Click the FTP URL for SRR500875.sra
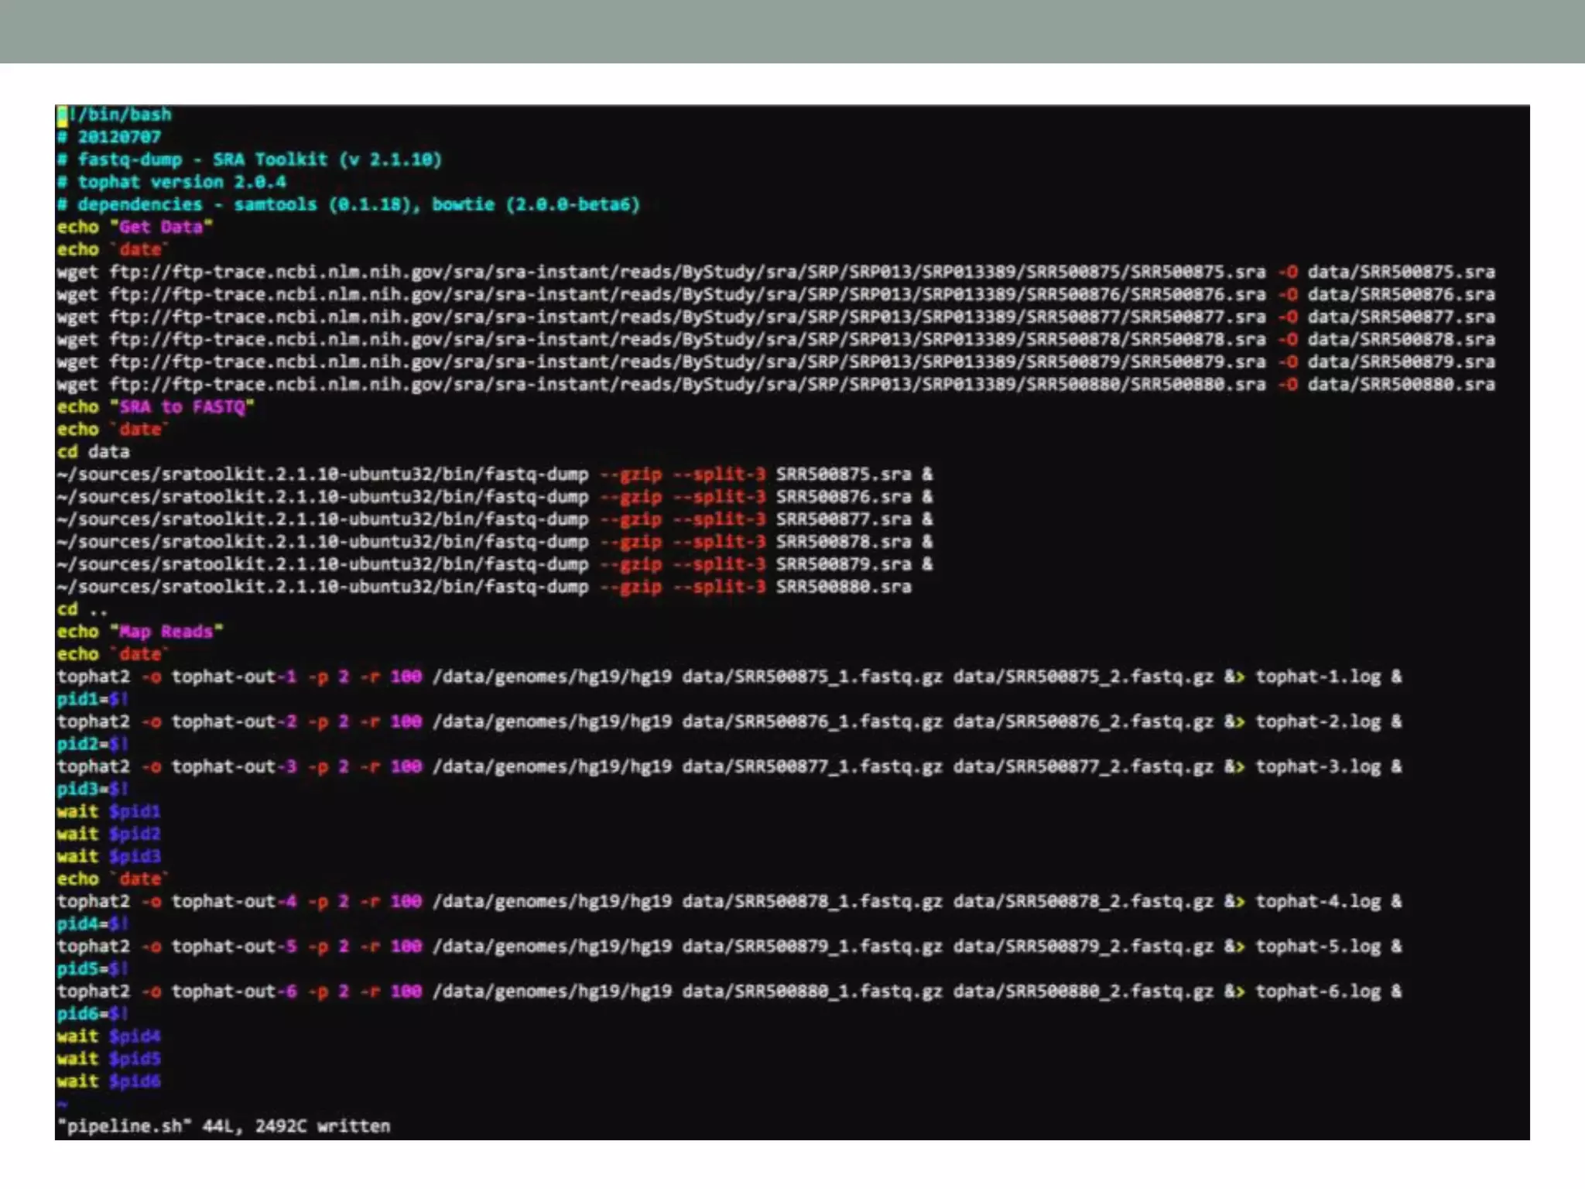1585x1189 pixels. [687, 272]
